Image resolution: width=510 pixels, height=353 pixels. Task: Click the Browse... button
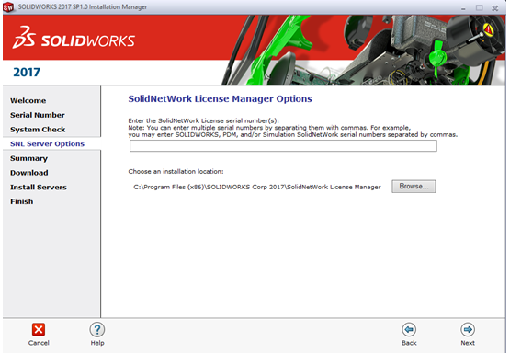pos(414,187)
